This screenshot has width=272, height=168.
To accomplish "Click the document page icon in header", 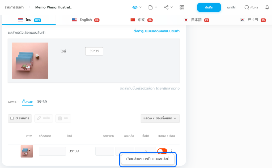I will [x=151, y=7].
